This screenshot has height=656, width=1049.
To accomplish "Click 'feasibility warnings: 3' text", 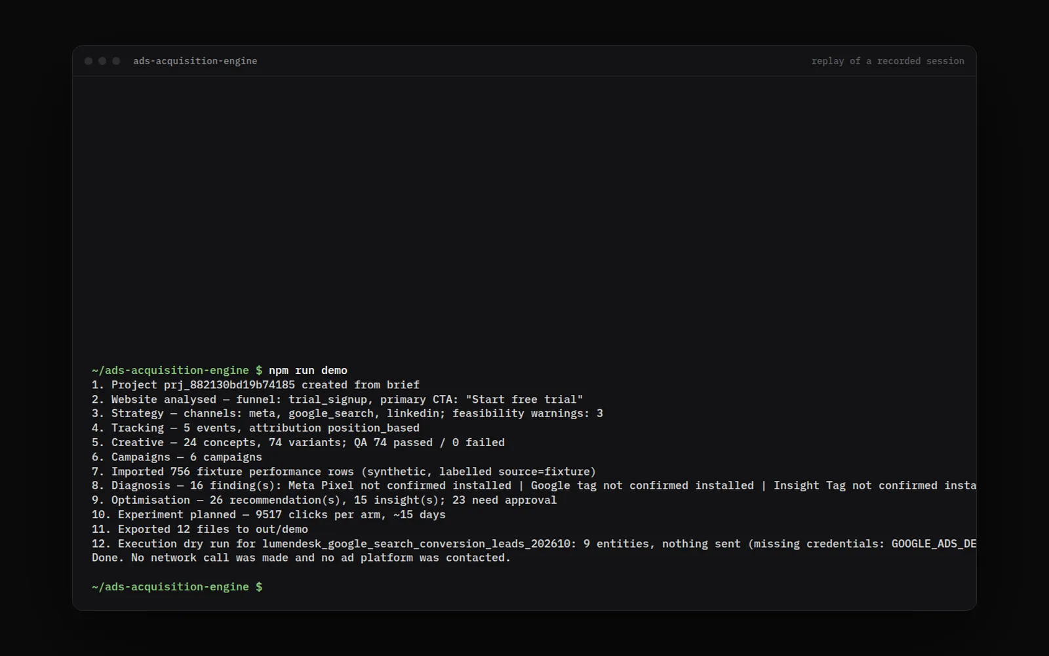I will pos(528,413).
